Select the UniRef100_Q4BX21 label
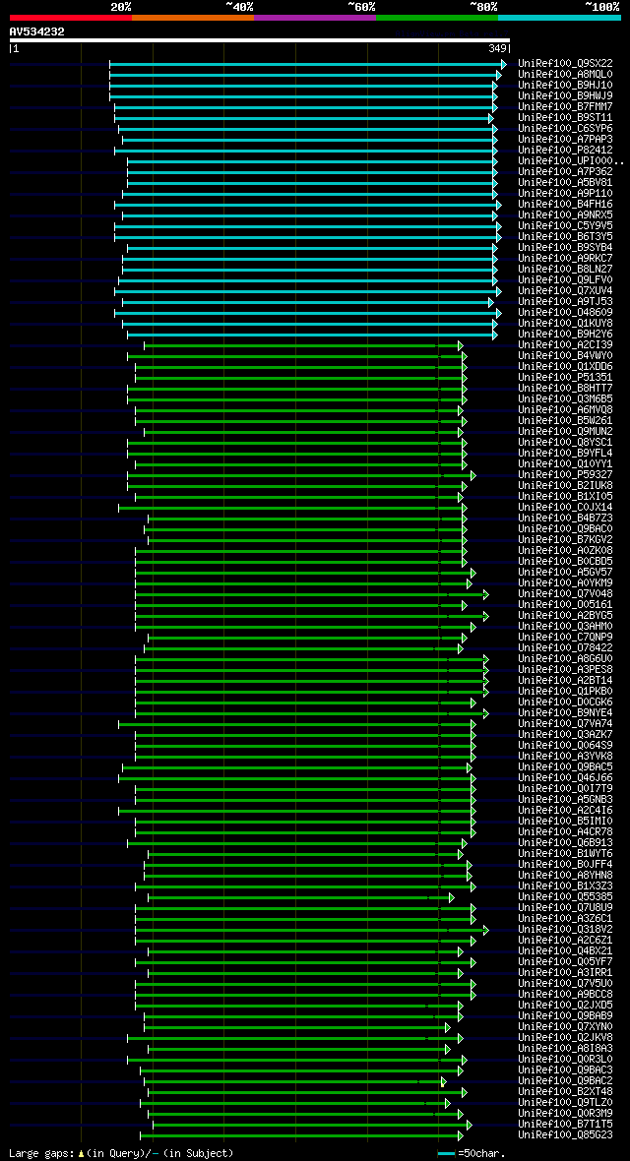630x1161 pixels. click(565, 950)
